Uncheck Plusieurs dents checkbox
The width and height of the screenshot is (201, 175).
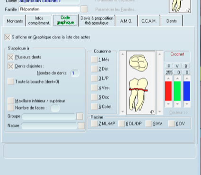point(10,57)
